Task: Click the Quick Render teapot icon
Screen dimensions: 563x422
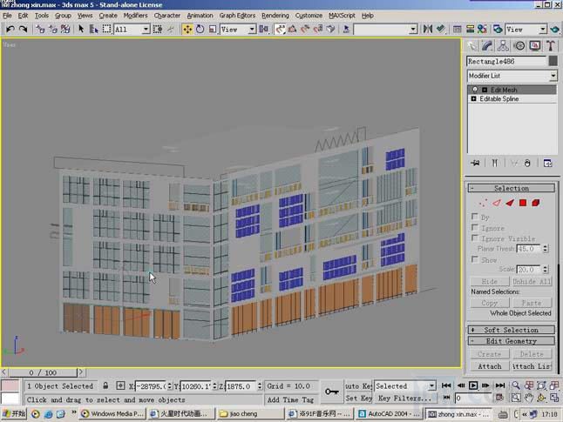Action: (x=555, y=29)
